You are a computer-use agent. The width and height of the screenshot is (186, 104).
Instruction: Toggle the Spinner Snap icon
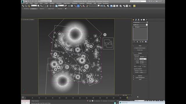point(84,6)
